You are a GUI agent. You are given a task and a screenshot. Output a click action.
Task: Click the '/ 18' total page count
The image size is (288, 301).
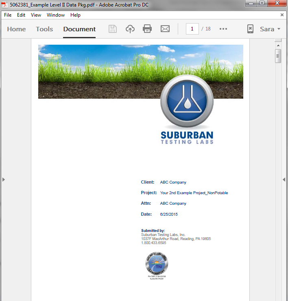click(x=206, y=29)
